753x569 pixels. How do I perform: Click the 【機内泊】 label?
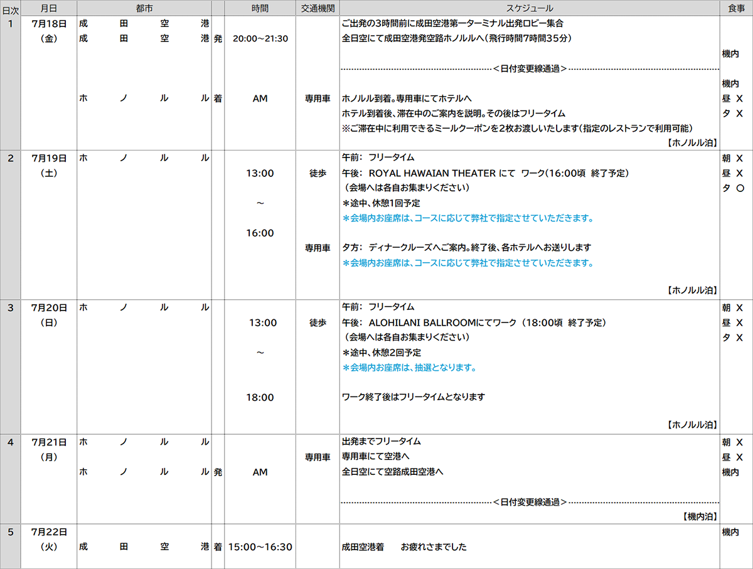[x=699, y=516]
